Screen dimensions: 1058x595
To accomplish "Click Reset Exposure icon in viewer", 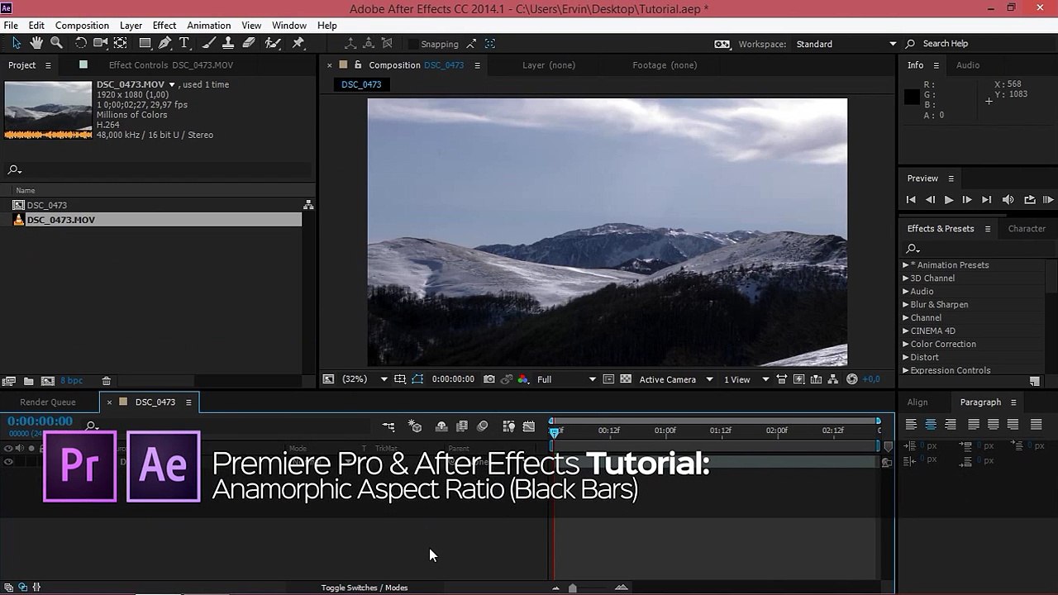I will pos(853,379).
